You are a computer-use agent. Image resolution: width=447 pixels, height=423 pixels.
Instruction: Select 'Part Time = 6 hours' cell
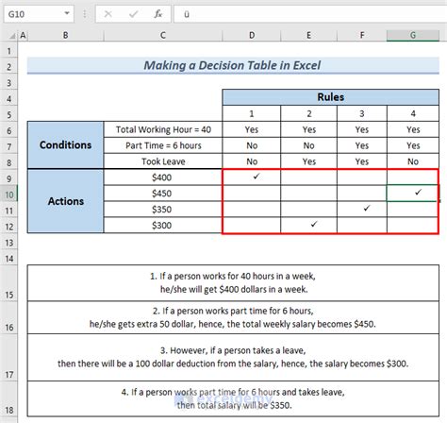[163, 145]
